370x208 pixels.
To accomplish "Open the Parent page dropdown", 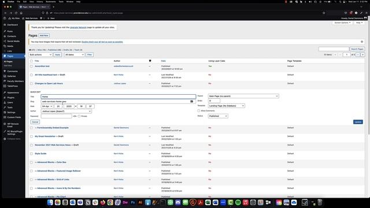I will (x=243, y=96).
